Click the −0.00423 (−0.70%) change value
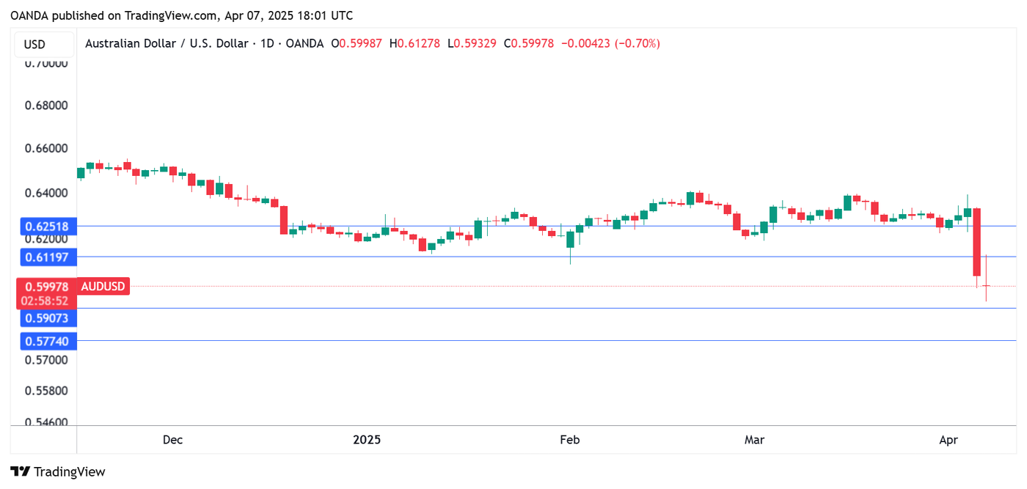The height and width of the screenshot is (489, 1027). coord(610,44)
